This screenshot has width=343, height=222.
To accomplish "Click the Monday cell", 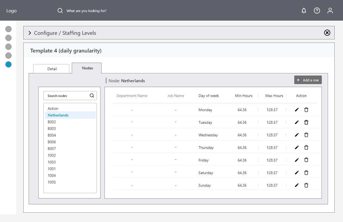I will [x=205, y=110].
